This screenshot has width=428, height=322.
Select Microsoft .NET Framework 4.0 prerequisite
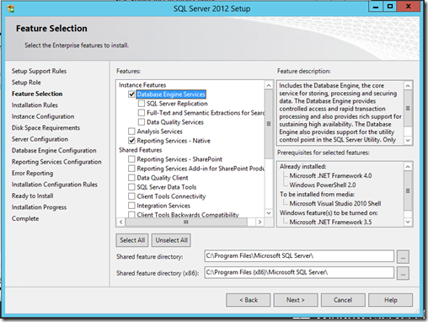(330, 175)
